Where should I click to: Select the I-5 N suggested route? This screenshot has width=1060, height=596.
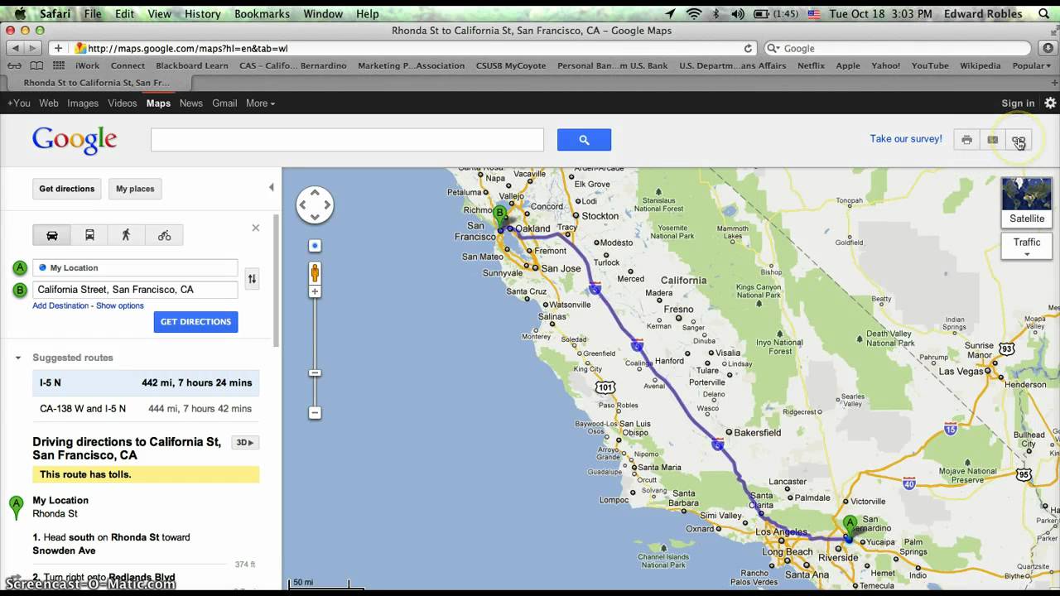[x=146, y=383]
